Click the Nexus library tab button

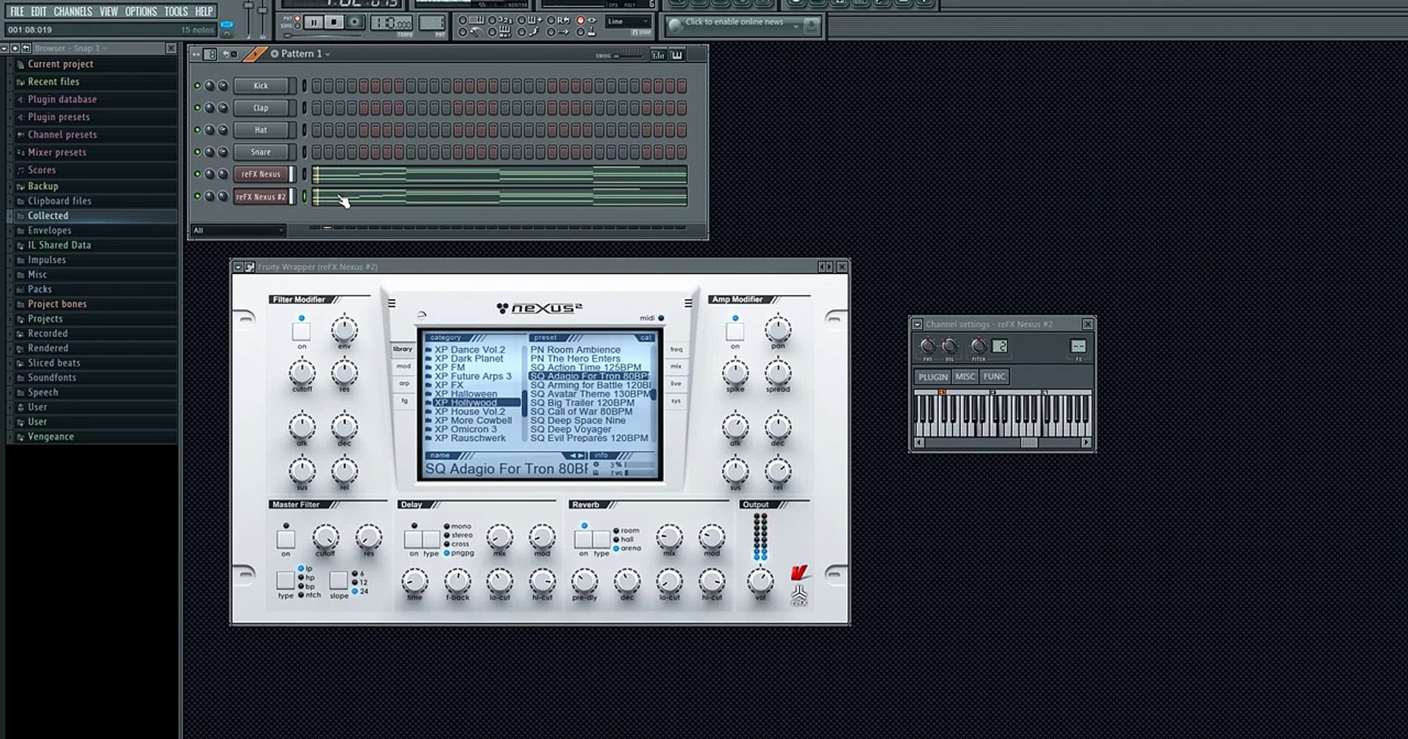tap(402, 349)
